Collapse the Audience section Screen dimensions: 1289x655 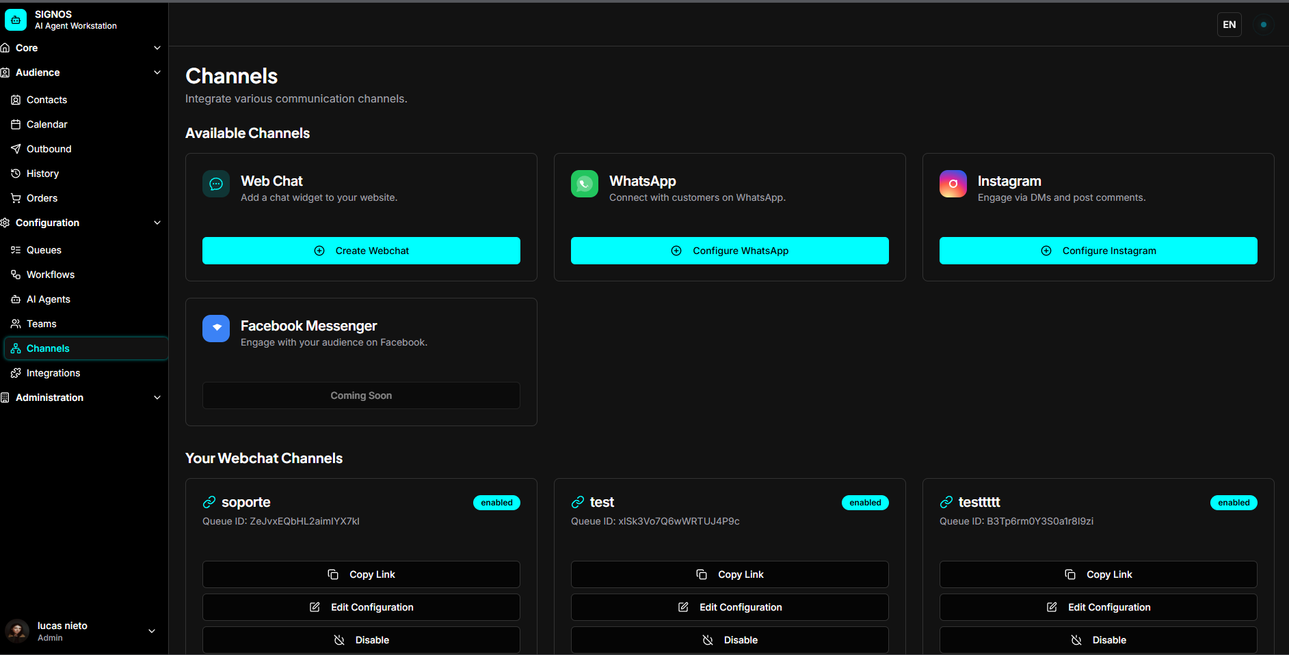[x=157, y=72]
